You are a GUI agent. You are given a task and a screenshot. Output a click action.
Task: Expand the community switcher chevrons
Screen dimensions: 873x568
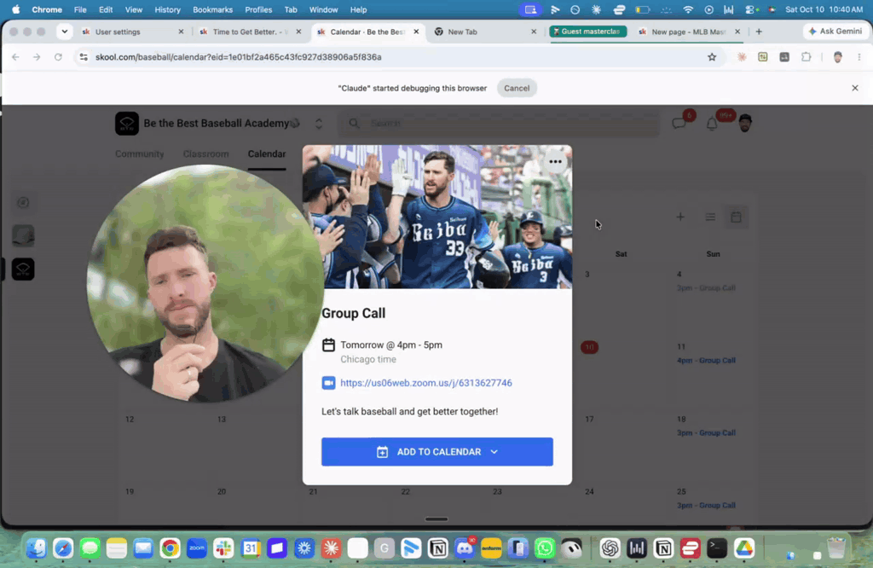(x=319, y=124)
